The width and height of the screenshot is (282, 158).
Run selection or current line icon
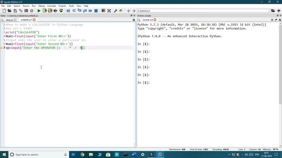point(56,11)
